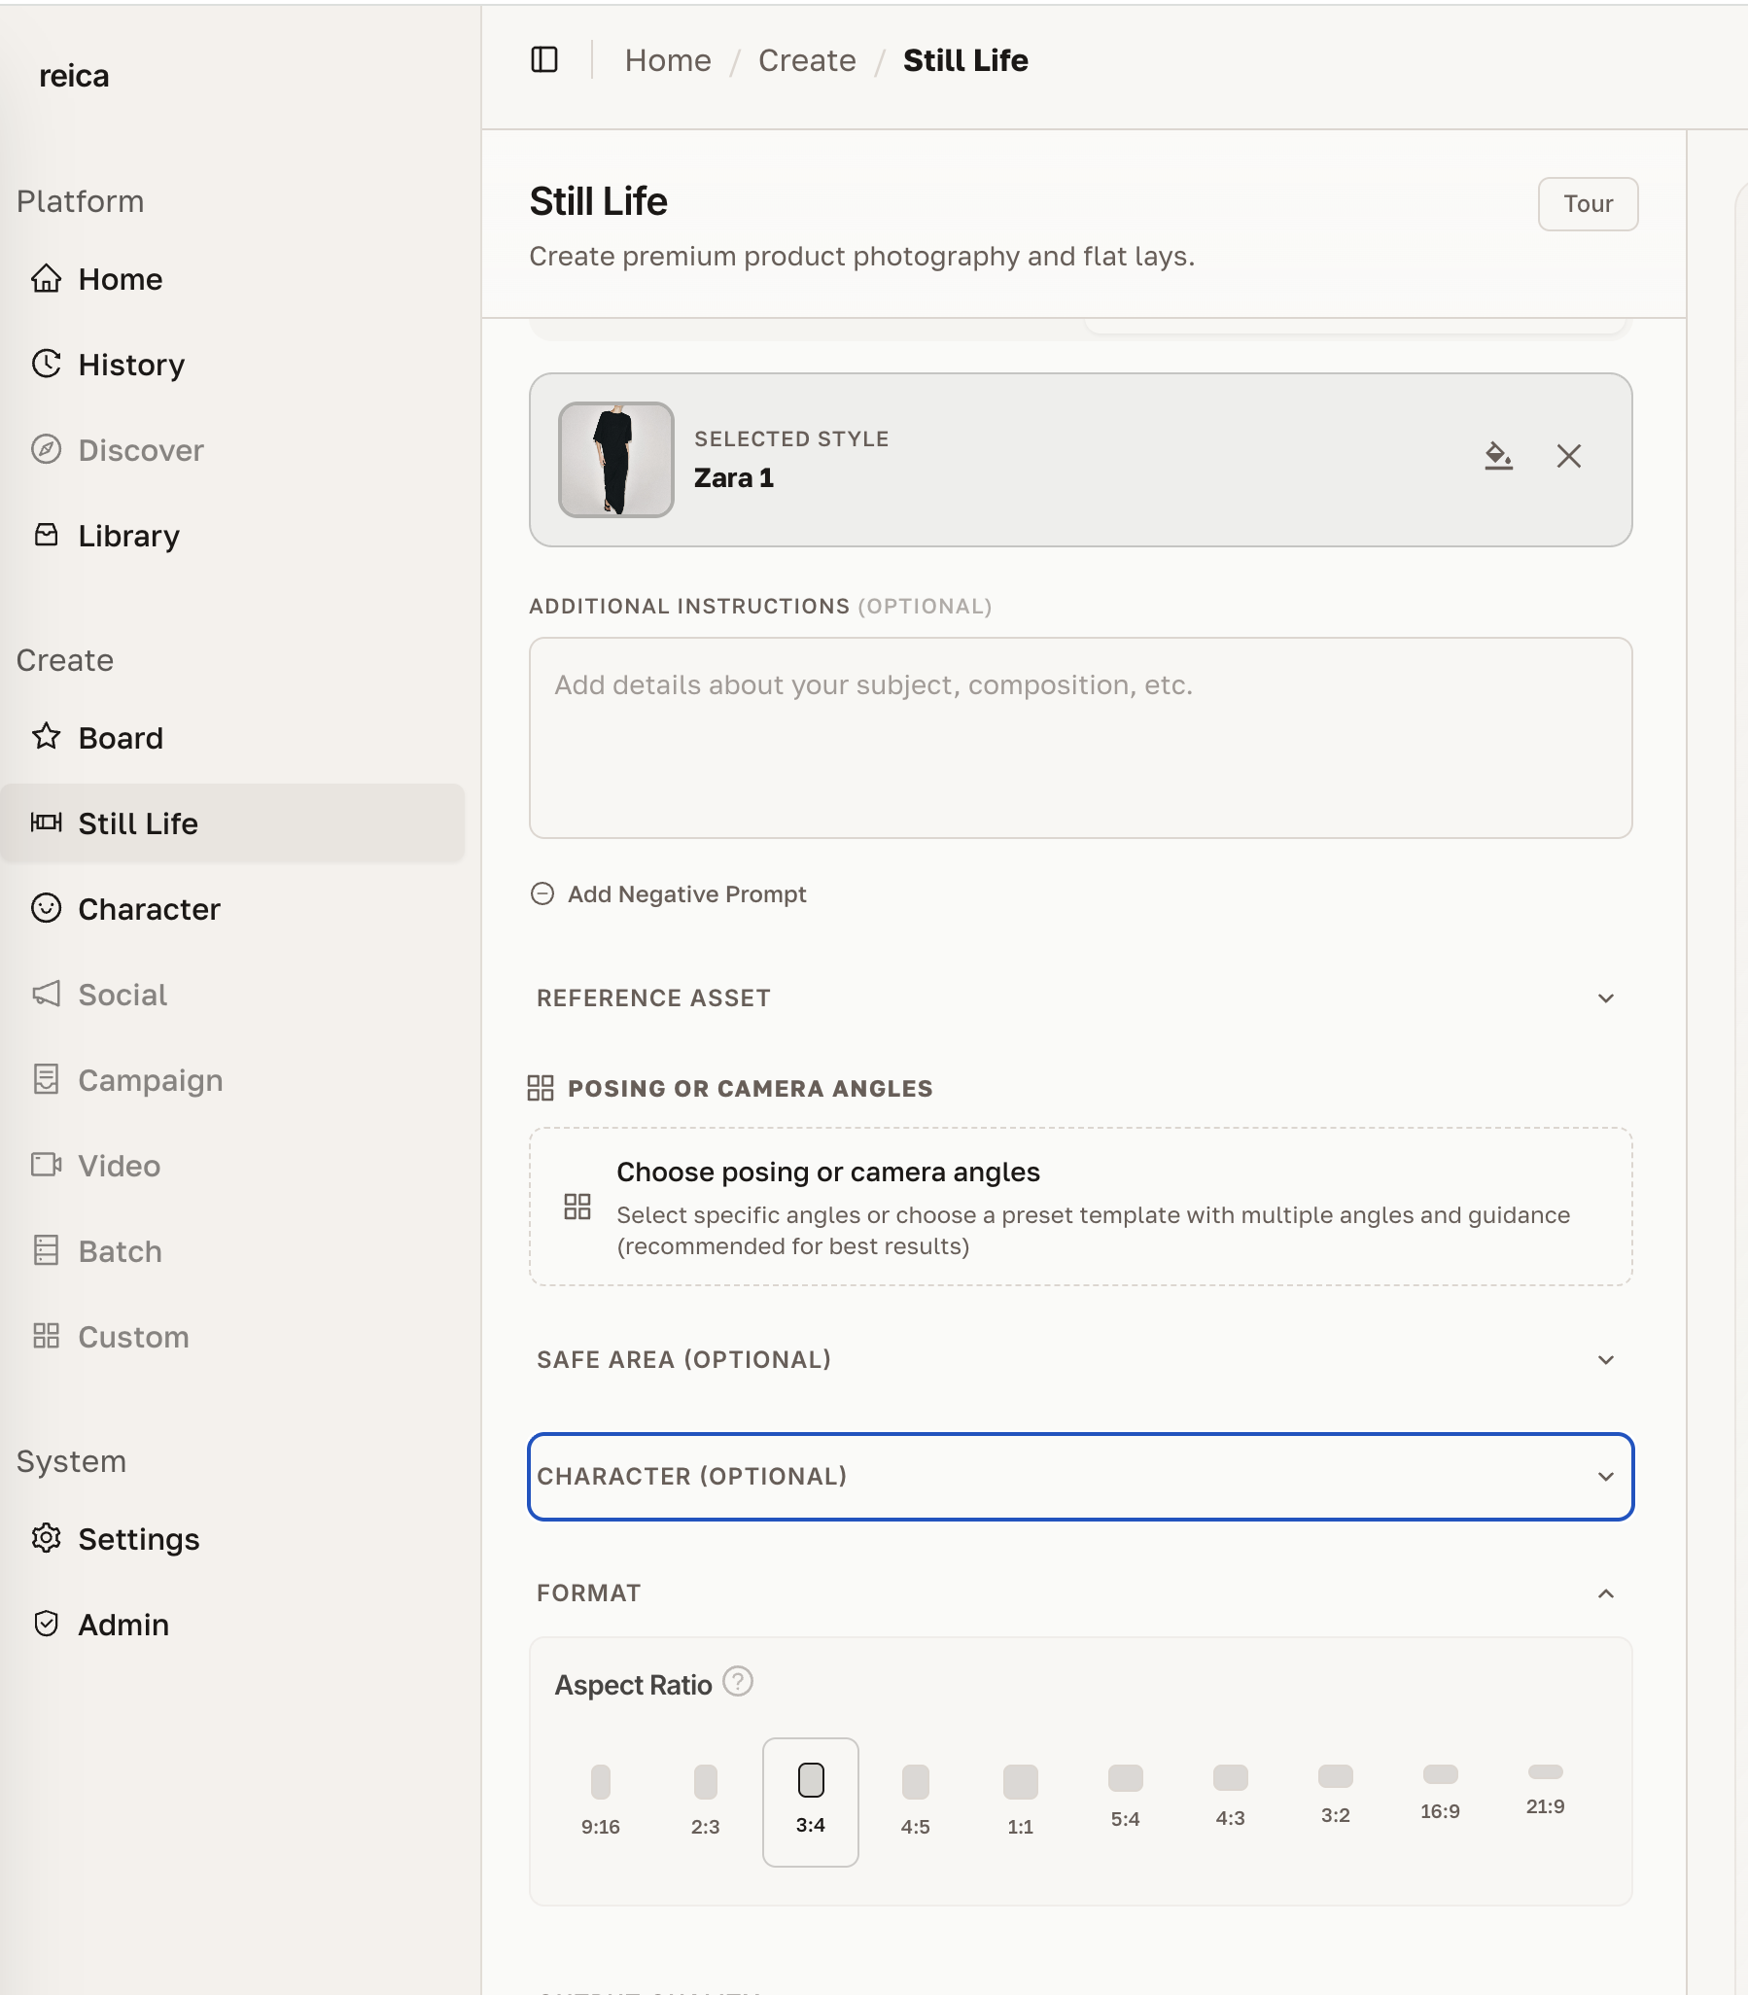The width and height of the screenshot is (1748, 1995).
Task: Open History from the sidebar
Action: [x=130, y=365]
